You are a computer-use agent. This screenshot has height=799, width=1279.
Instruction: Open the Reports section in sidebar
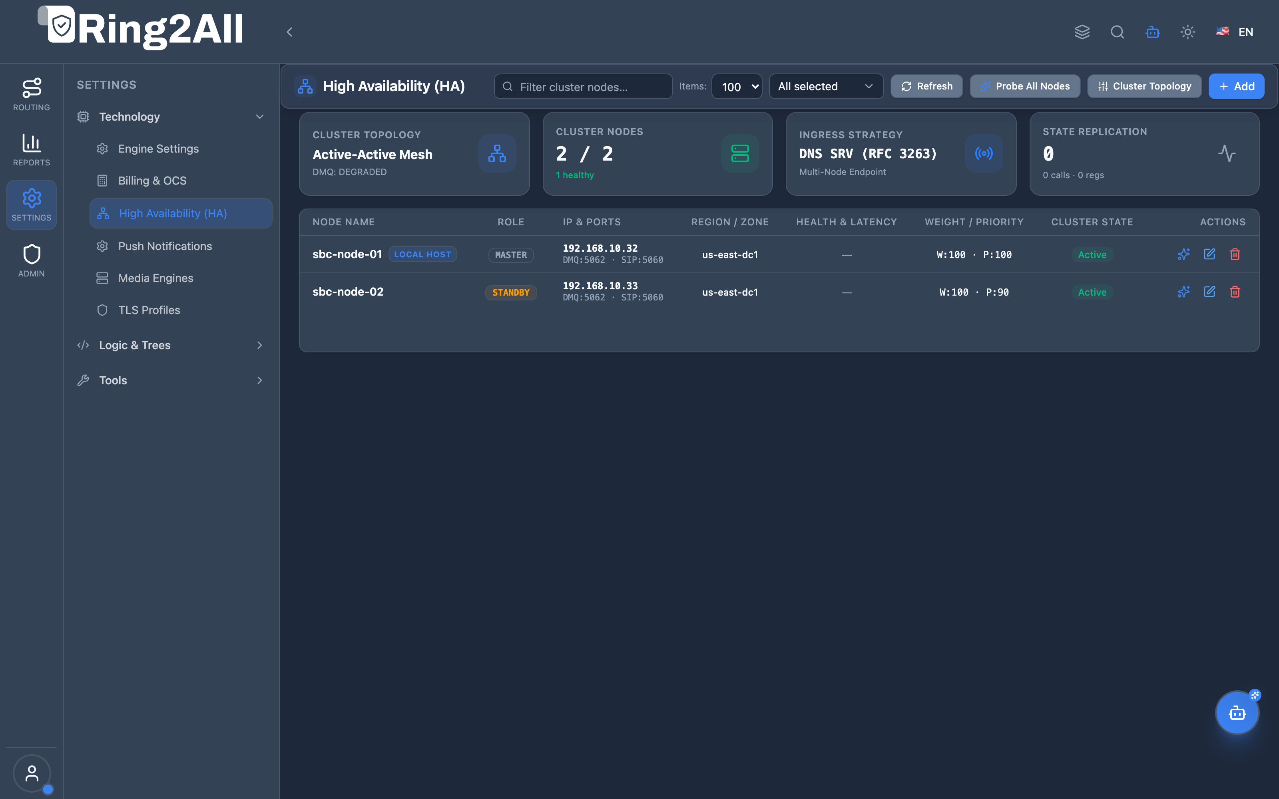31,150
